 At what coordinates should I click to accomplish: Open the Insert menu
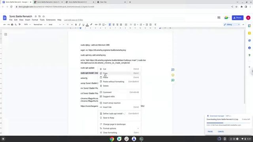[x=28, y=20]
